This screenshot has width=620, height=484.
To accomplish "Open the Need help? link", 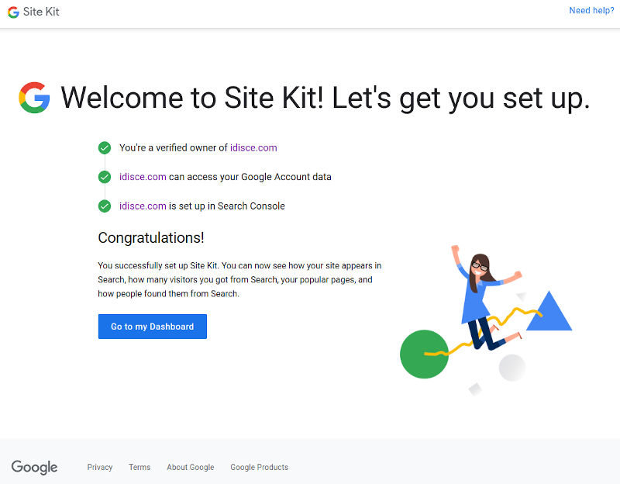I will click(x=591, y=11).
